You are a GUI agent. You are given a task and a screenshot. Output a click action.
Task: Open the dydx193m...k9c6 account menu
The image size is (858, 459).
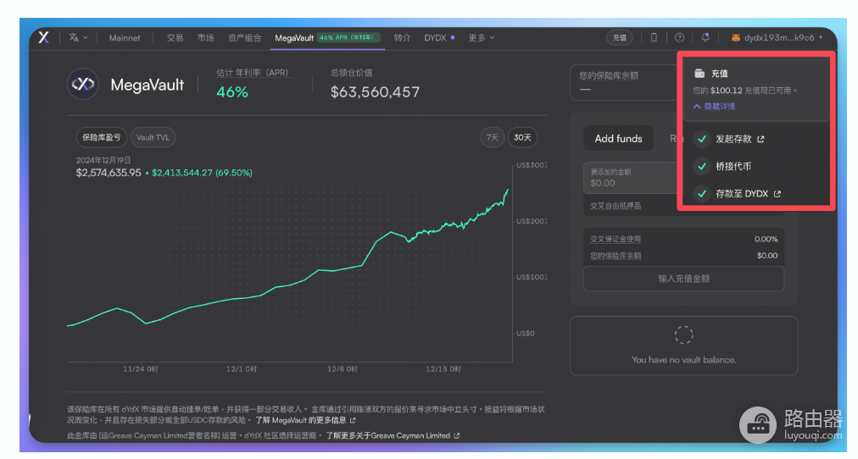(777, 38)
